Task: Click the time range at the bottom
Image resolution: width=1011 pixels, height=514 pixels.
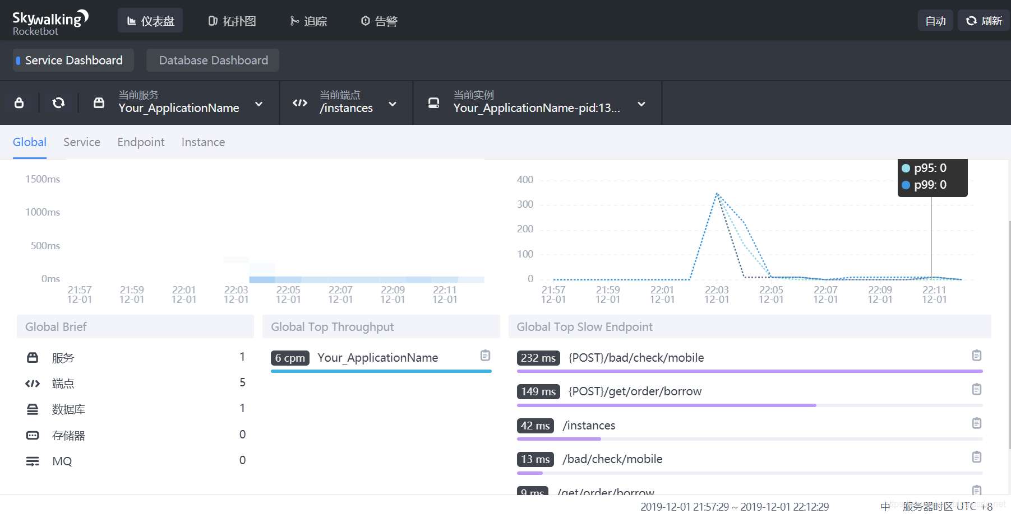Action: pyautogui.click(x=734, y=507)
